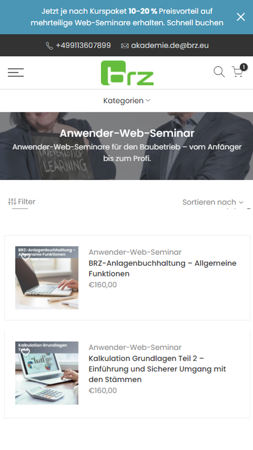Open BRZ-Anlagenbuchhaltung – Allgemeine Funktionen title
This screenshot has width=253, height=450.
162,268
